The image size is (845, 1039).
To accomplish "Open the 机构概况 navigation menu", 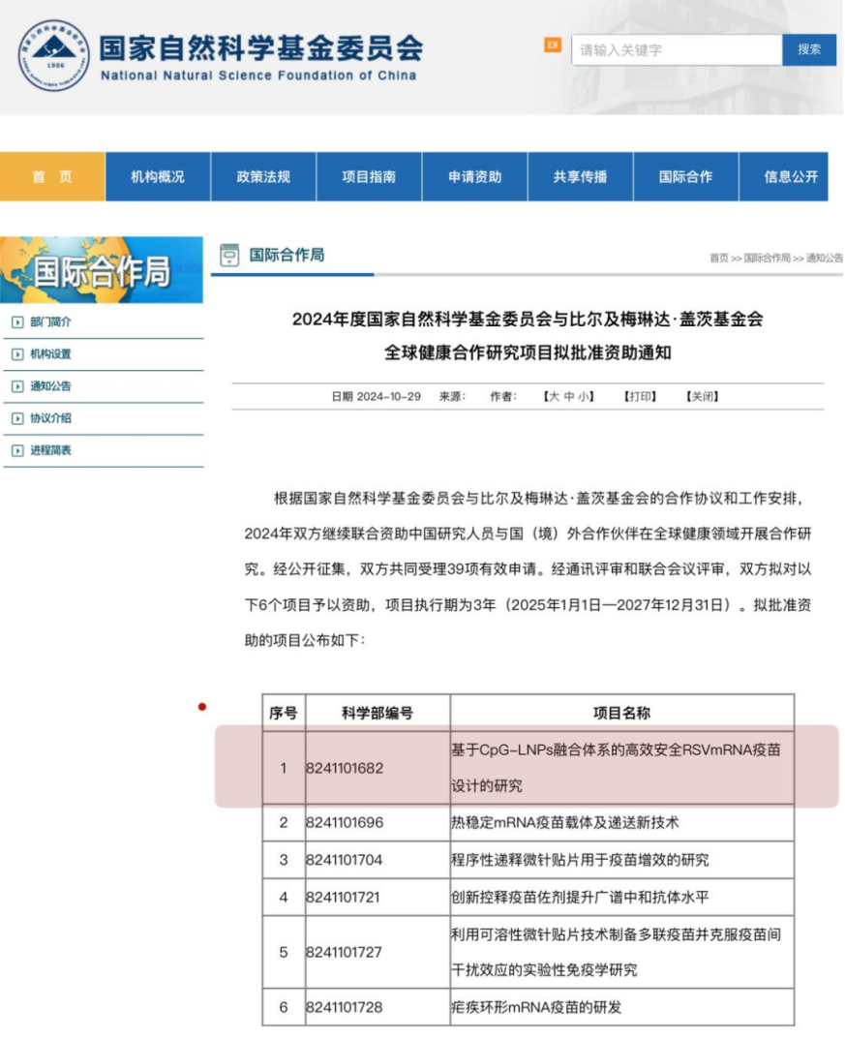I will coord(158,176).
